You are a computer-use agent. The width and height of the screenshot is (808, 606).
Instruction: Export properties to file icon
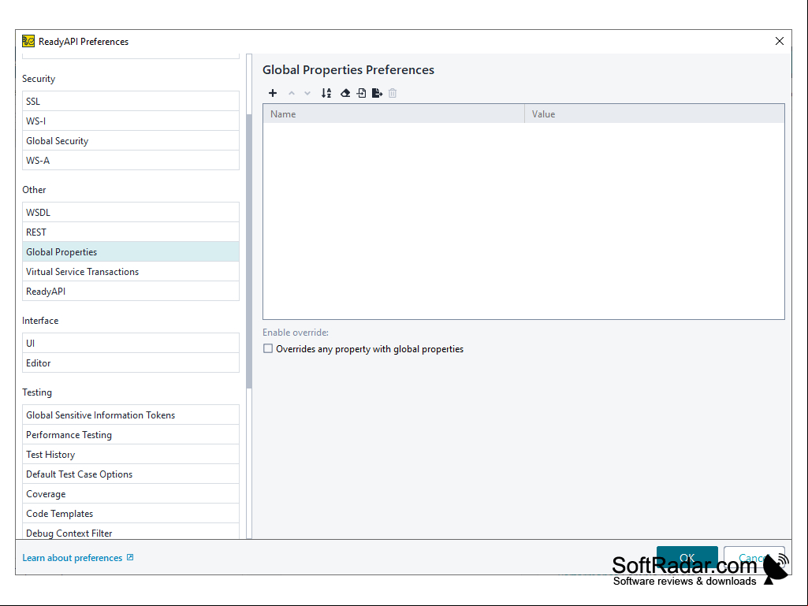pyautogui.click(x=378, y=93)
